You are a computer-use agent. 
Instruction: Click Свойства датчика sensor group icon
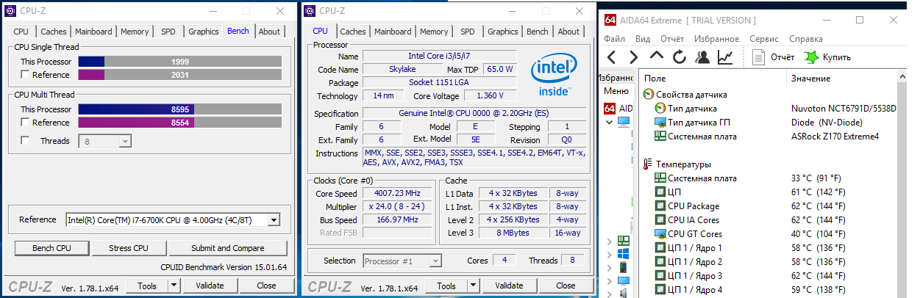point(648,94)
